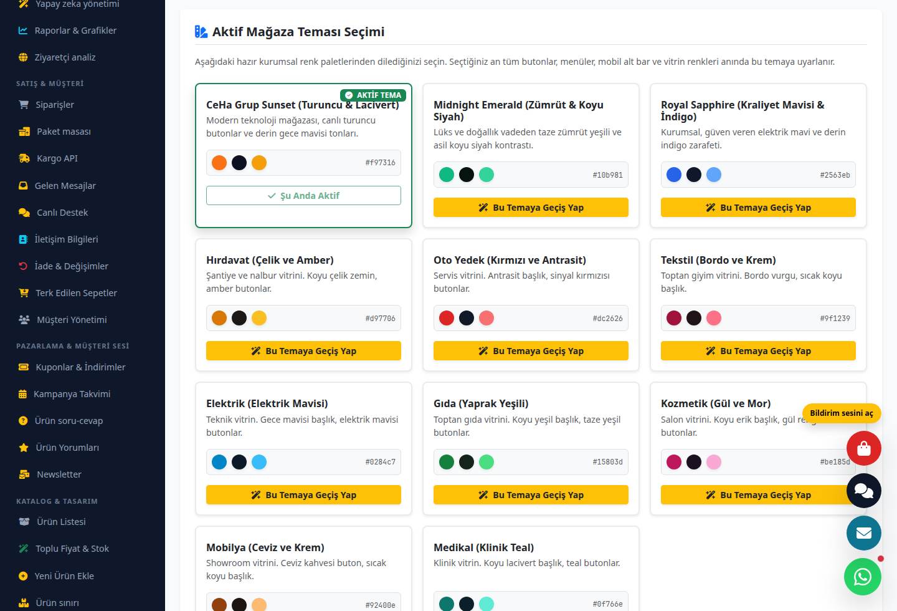This screenshot has width=897, height=611.
Task: Open Kampanya Takvimi sidebar item
Action: [x=82, y=394]
